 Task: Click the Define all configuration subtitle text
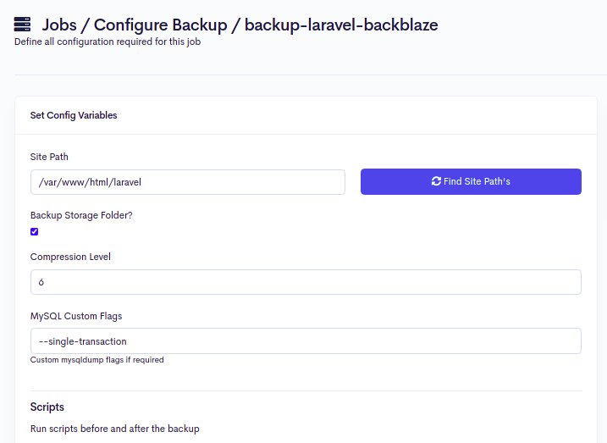tap(107, 42)
